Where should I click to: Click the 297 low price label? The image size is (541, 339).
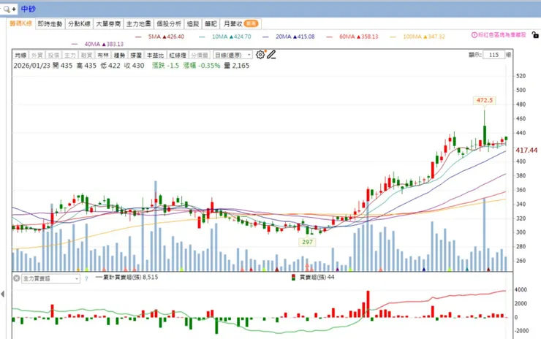click(x=307, y=242)
